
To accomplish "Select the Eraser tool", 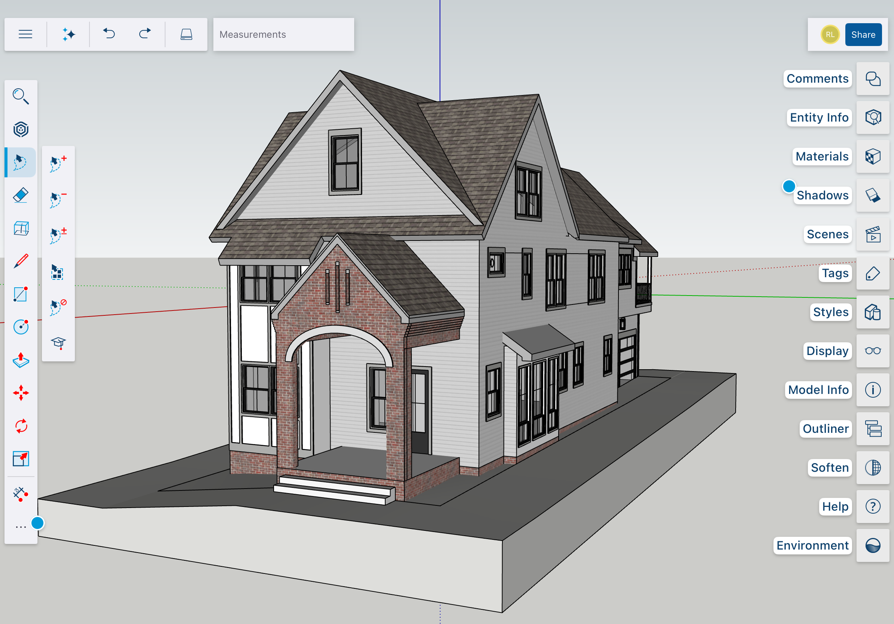I will click(x=21, y=195).
